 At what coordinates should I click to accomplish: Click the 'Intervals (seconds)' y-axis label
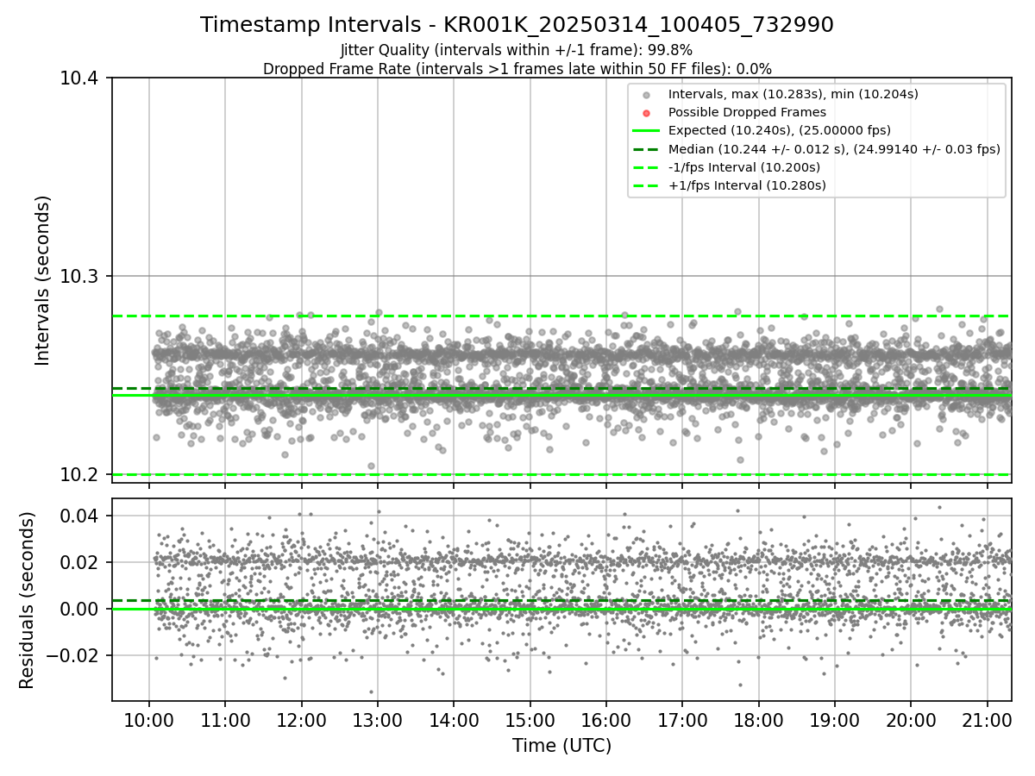[44, 280]
